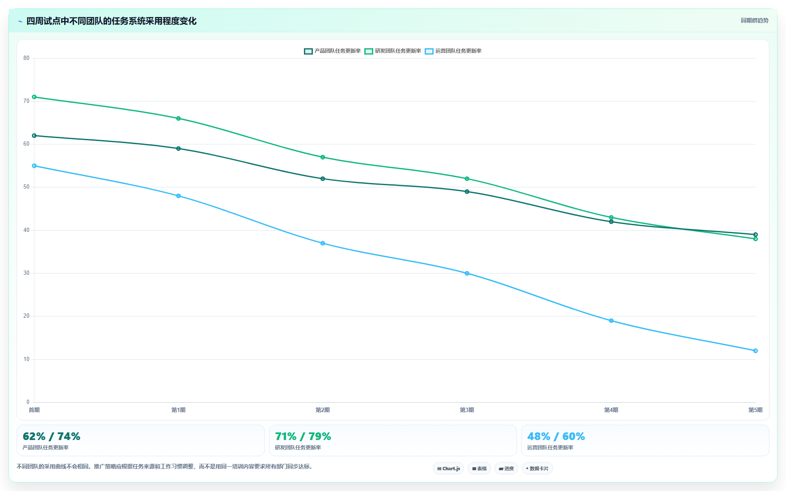Click the 0 y-axis tick label
This screenshot has width=786, height=491.
pyautogui.click(x=28, y=402)
